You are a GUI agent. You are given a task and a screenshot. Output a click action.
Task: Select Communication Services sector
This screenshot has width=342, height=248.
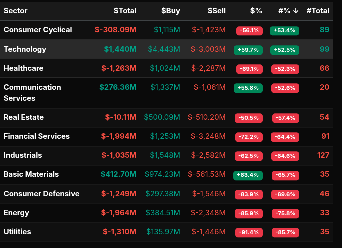coord(32,93)
